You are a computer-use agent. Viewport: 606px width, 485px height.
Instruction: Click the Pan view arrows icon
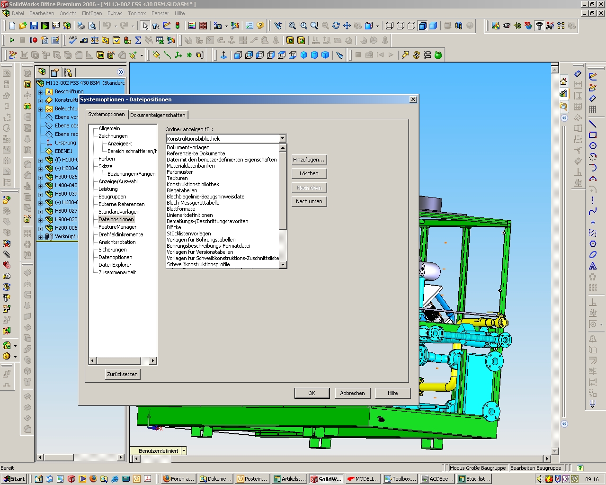click(x=347, y=26)
